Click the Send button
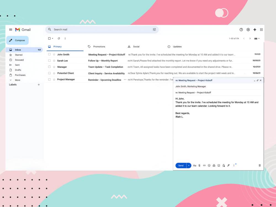Image resolution: width=276 pixels, height=207 pixels. point(181,165)
